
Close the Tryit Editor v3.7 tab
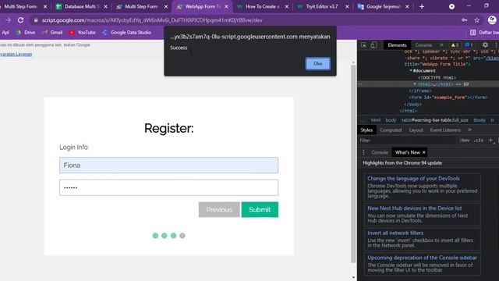[x=347, y=6]
